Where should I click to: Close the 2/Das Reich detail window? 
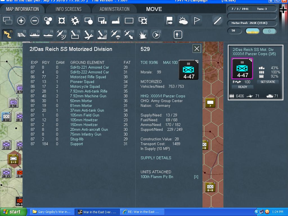coord(197,49)
